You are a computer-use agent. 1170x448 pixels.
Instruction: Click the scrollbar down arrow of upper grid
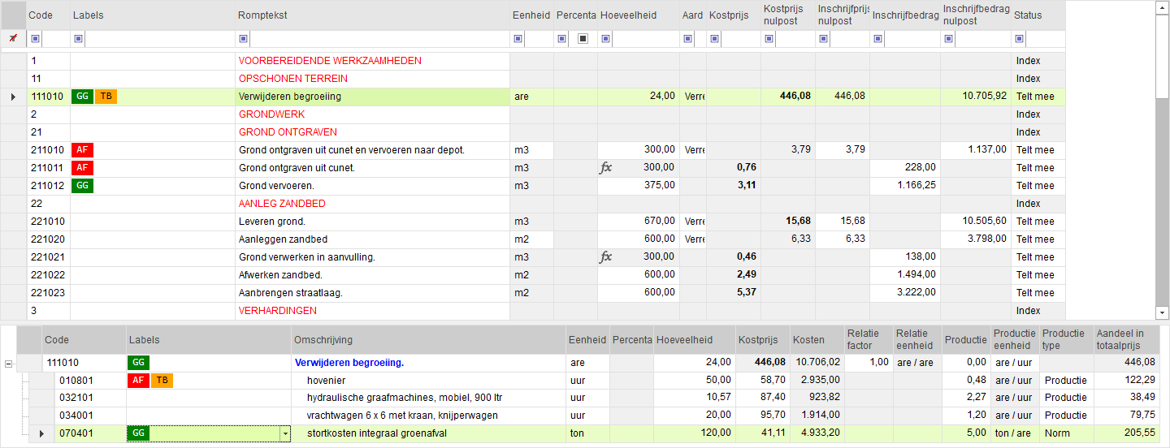point(1162,312)
